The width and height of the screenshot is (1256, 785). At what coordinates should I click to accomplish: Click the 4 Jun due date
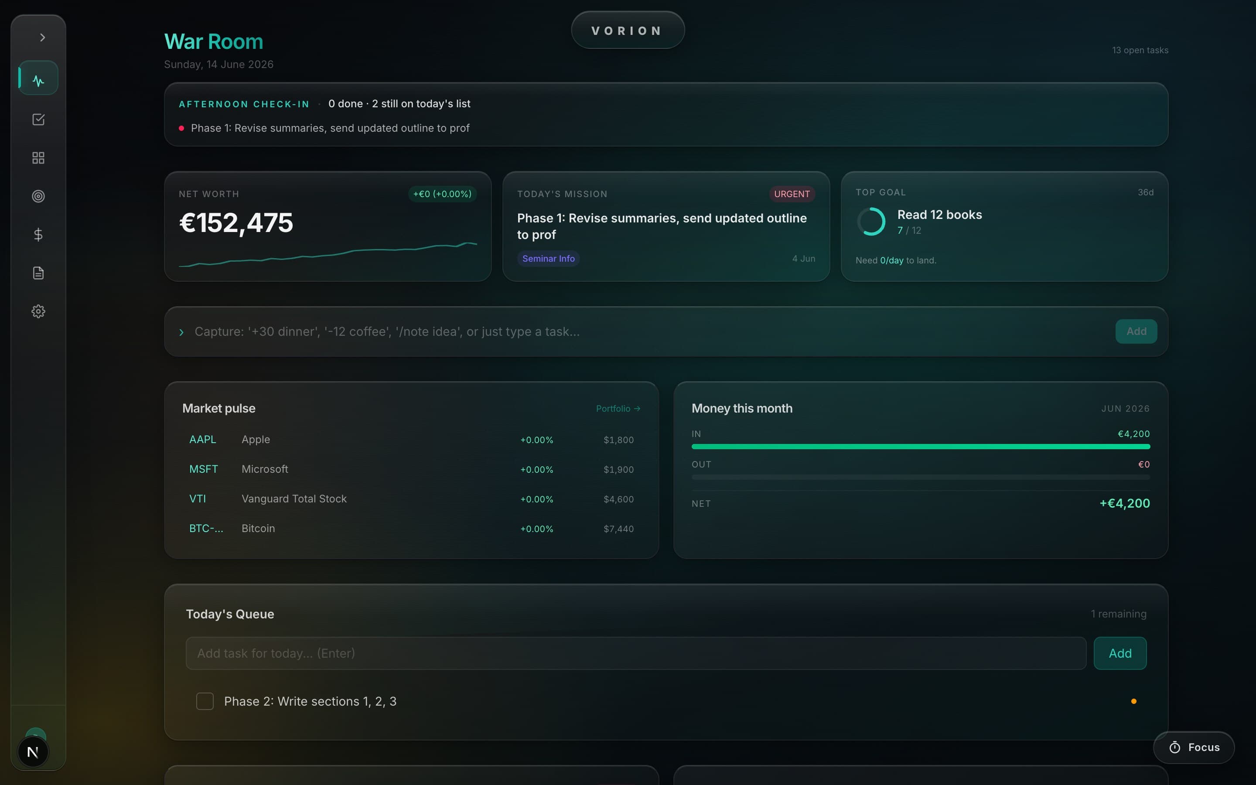click(x=803, y=259)
